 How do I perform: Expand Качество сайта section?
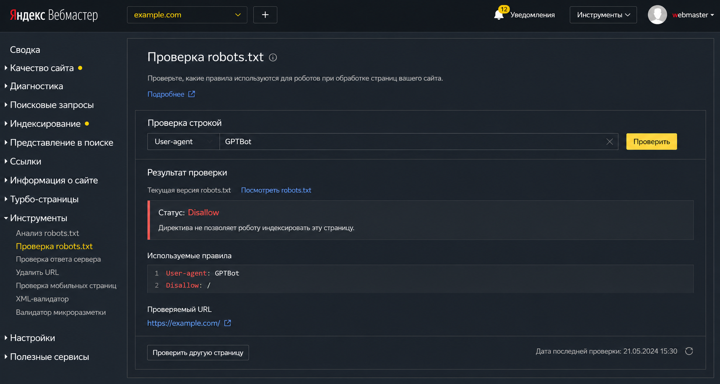pyautogui.click(x=42, y=68)
